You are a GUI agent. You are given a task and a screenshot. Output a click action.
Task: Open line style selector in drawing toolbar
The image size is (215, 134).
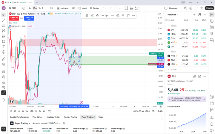click(x=112, y=15)
